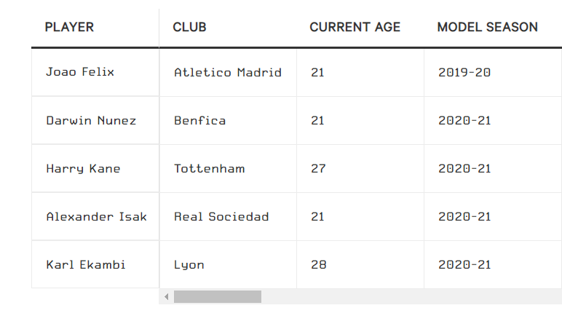This screenshot has height=324, width=562.
Task: Click the Tottenham club cell
Action: click(x=210, y=168)
